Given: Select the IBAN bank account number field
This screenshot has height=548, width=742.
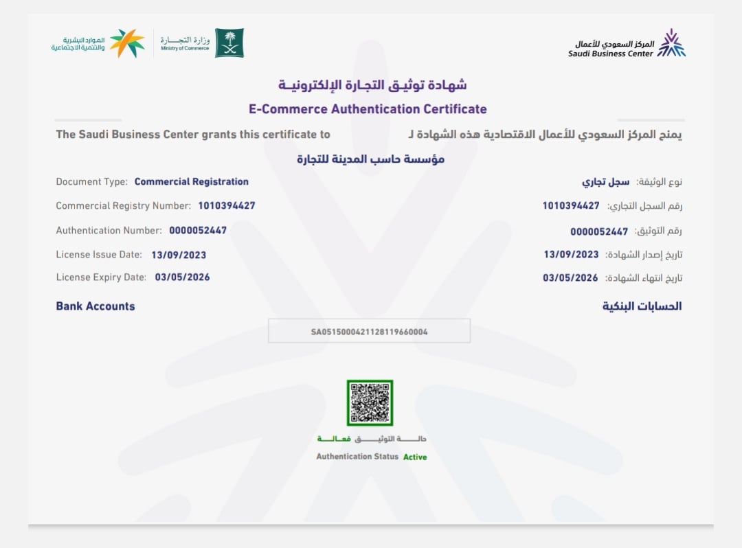Looking at the screenshot, I should (x=370, y=331).
